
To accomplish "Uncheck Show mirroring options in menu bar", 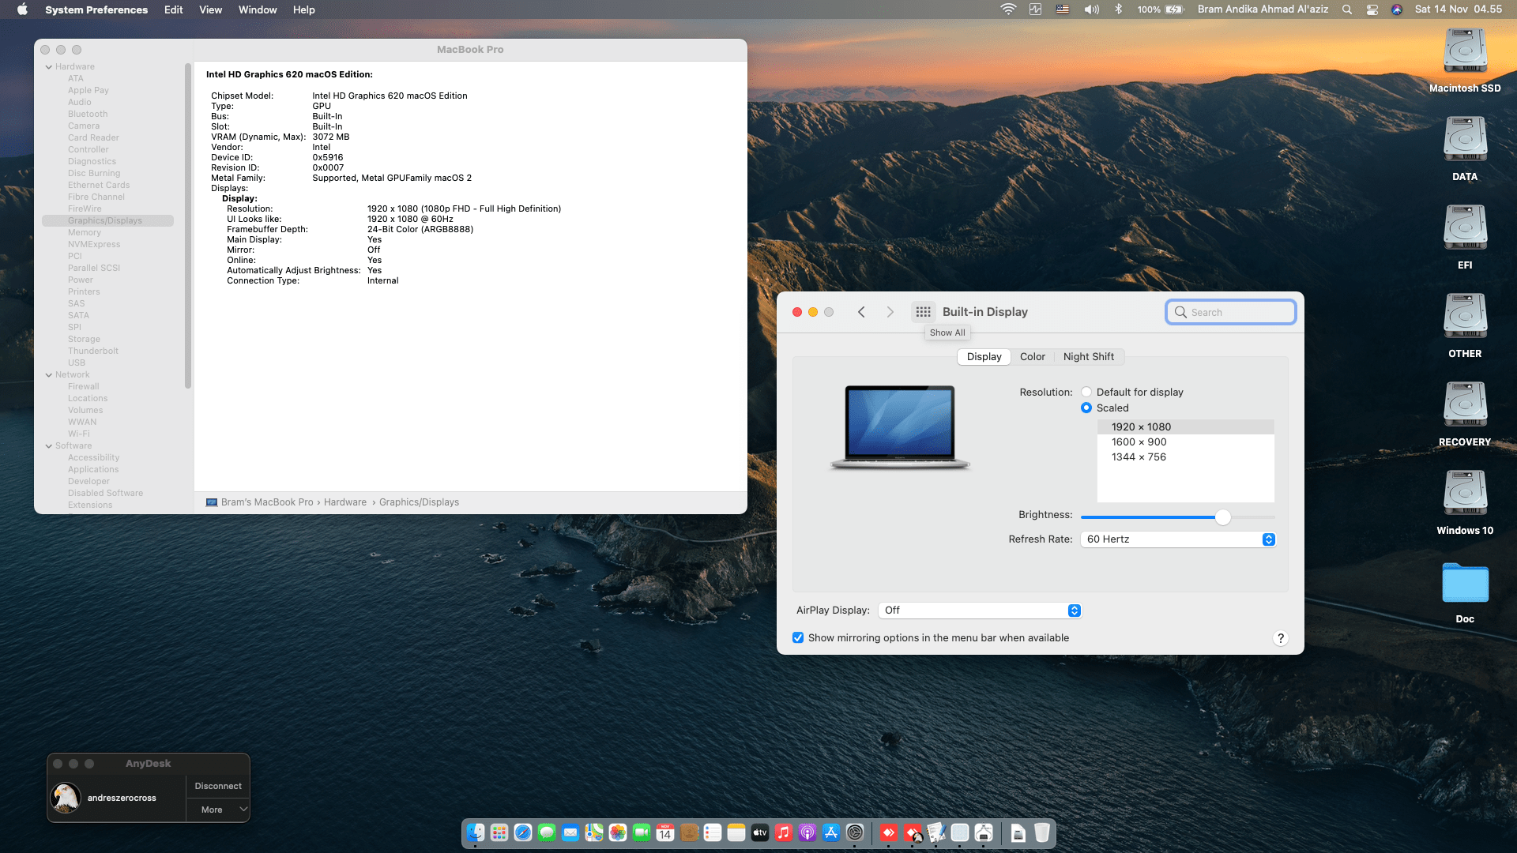I will [x=798, y=637].
